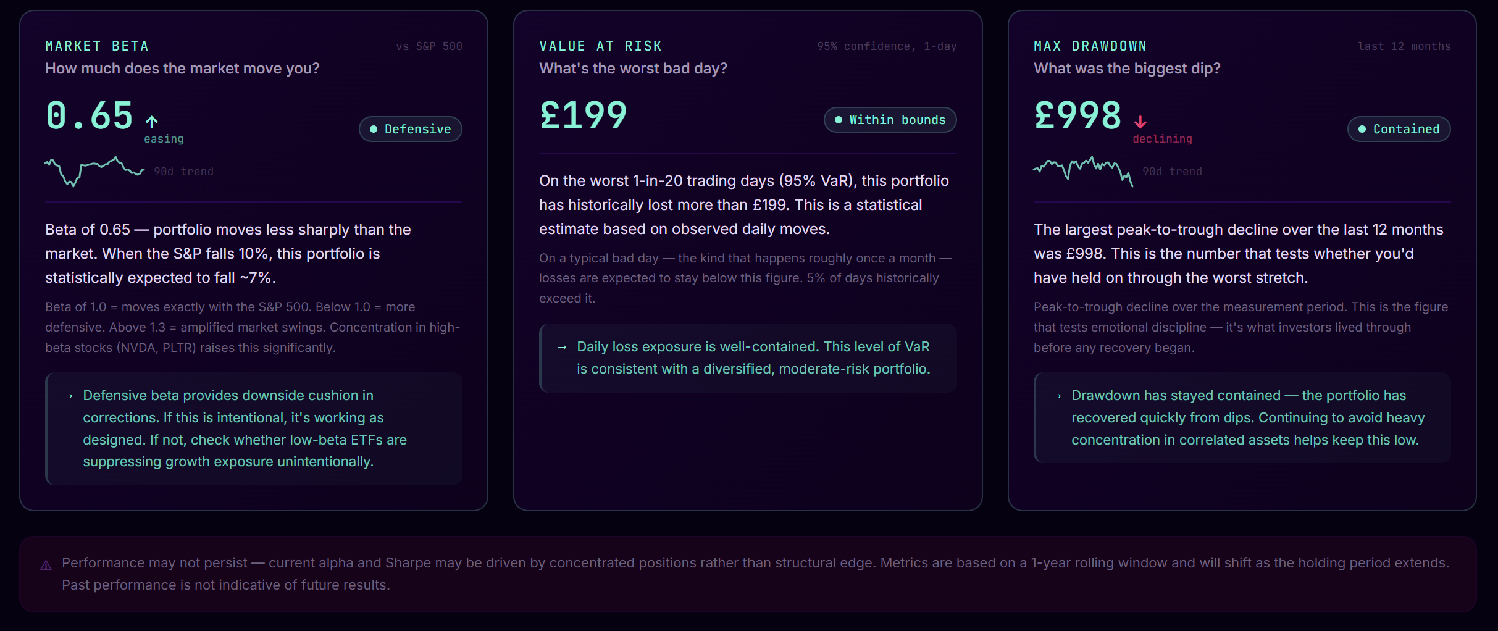Select the MAX DRAWDOWN card header

click(1090, 45)
